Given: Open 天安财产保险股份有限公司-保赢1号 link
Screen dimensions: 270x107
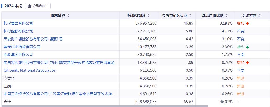Looking at the screenshot, I should 33,39.
